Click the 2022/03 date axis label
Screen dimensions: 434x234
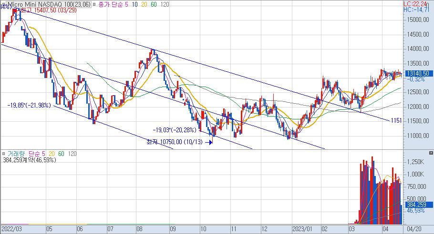pos(11,229)
